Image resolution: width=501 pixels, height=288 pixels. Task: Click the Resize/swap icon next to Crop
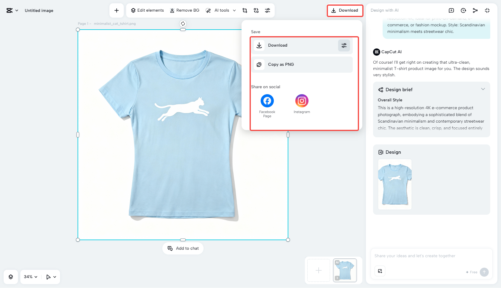click(x=256, y=10)
